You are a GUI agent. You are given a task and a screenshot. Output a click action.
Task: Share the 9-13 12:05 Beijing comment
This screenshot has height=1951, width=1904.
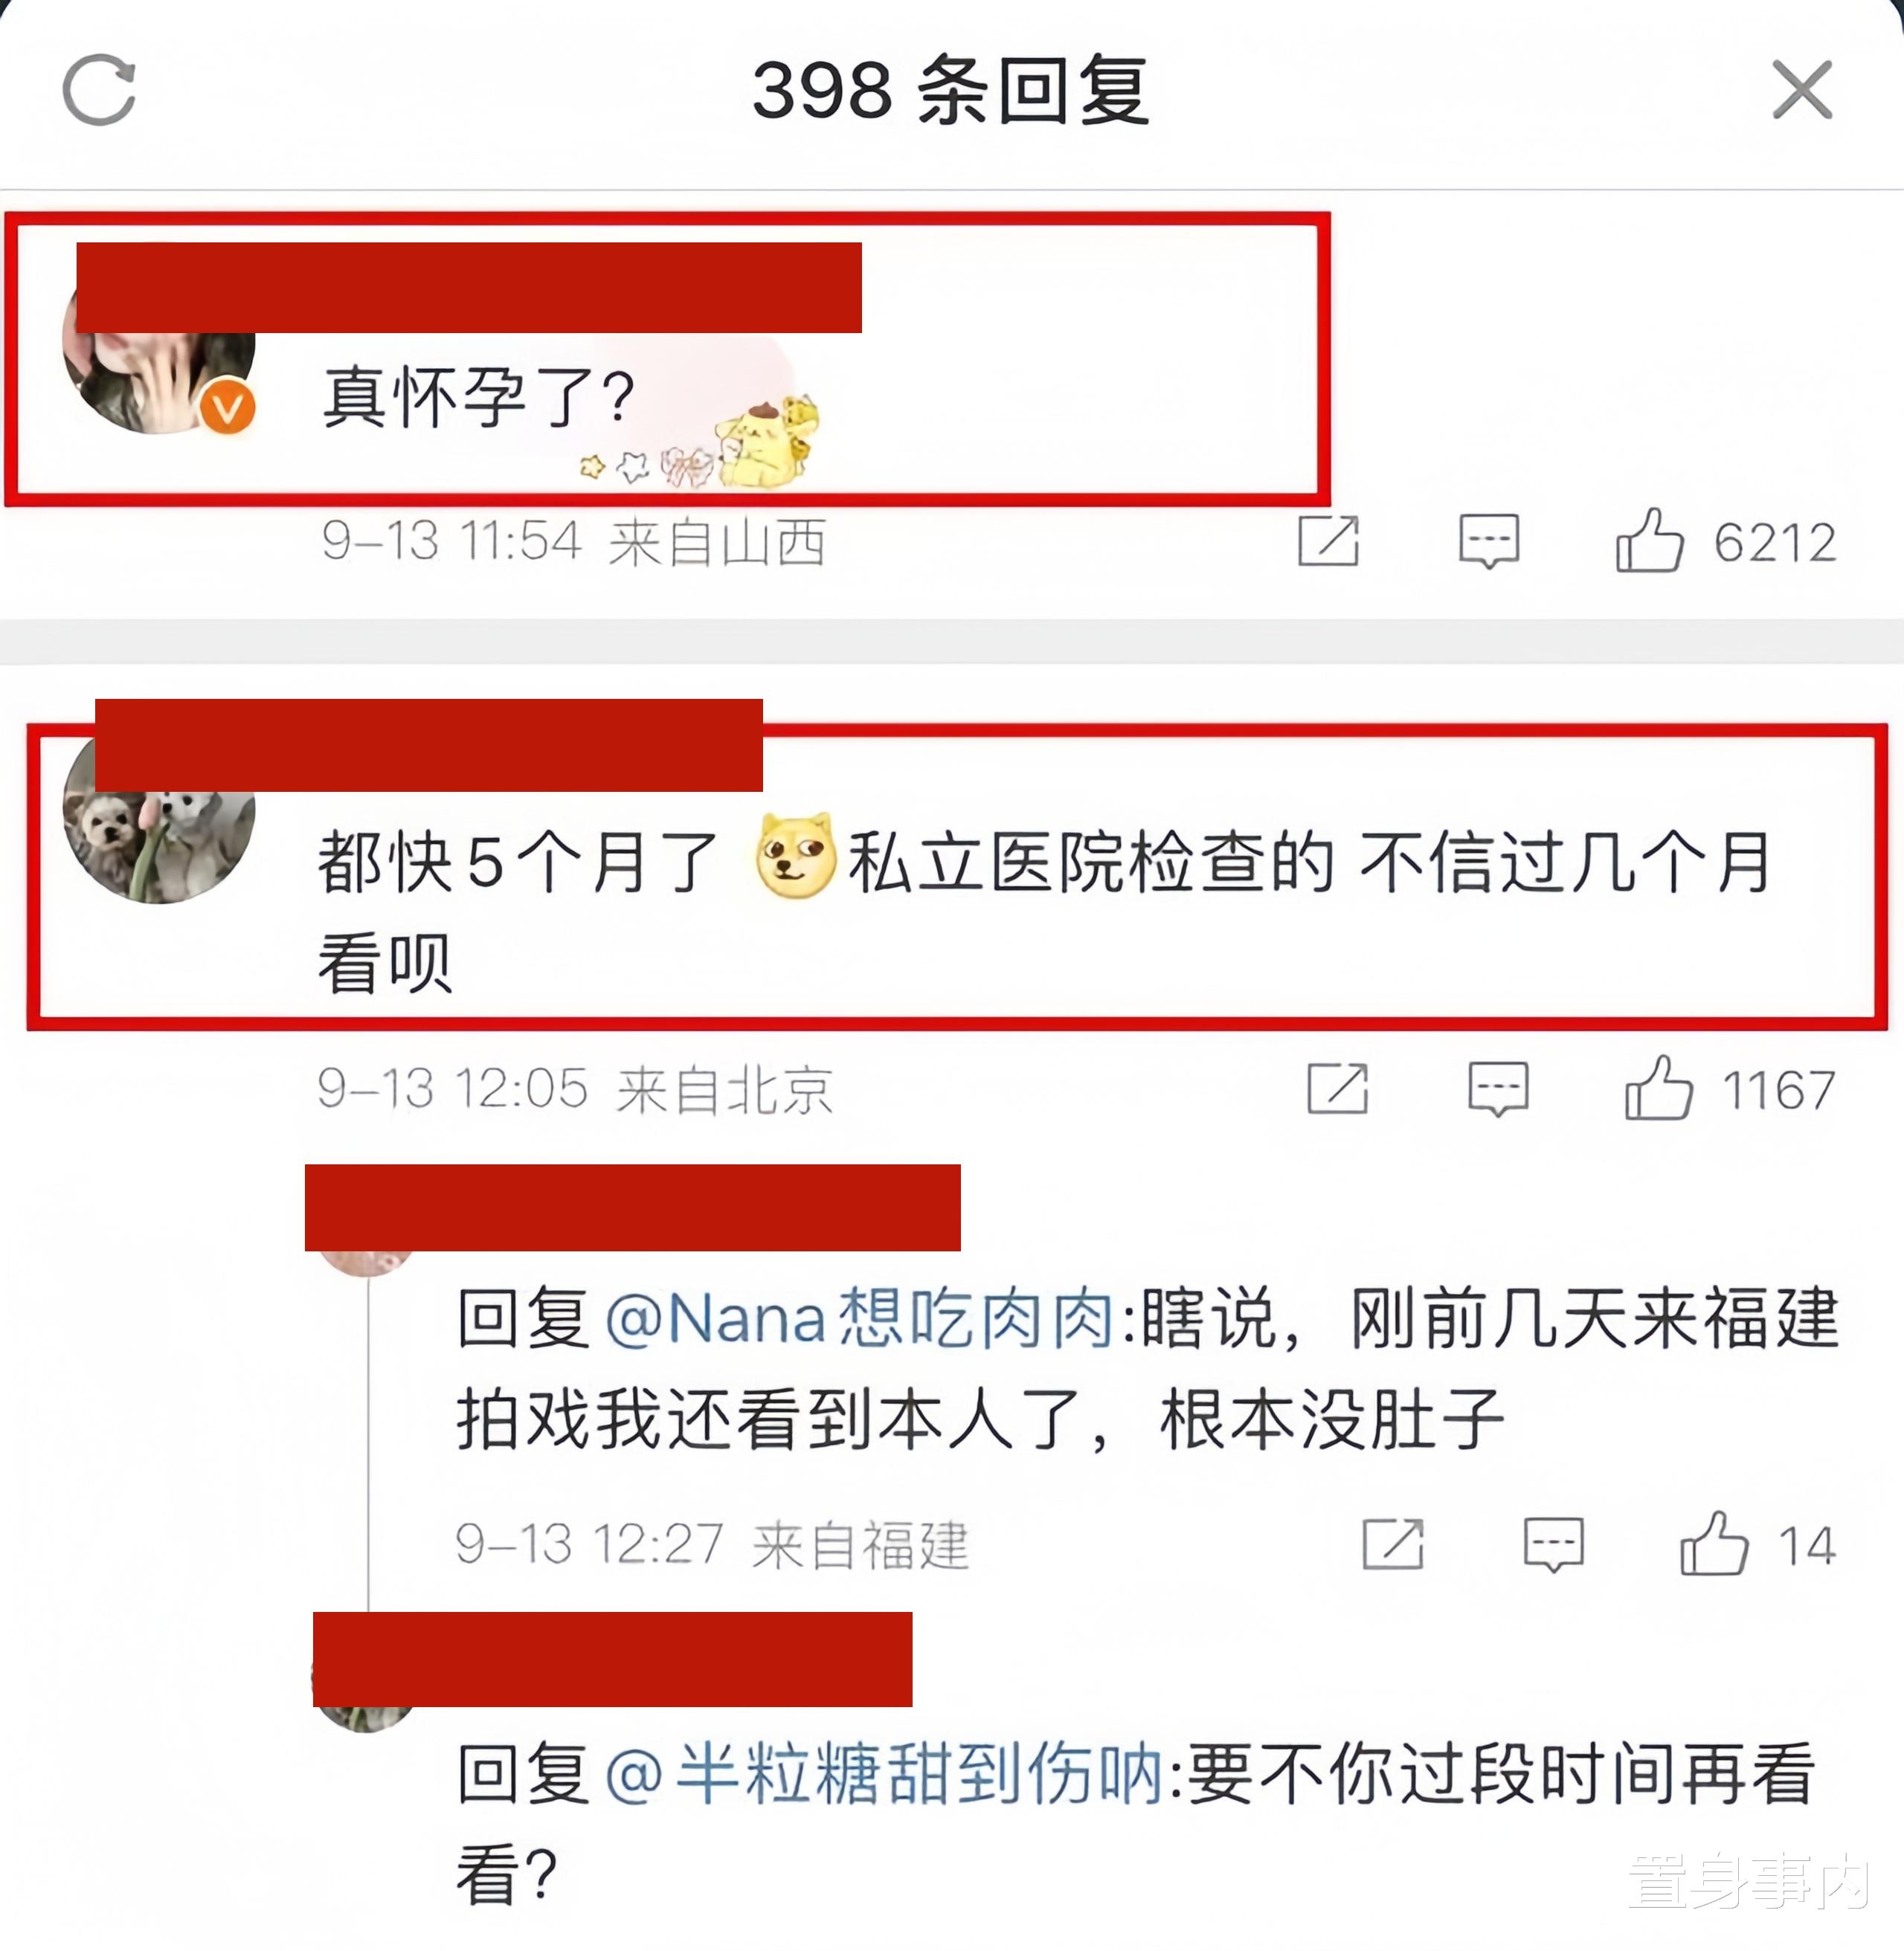pyautogui.click(x=1337, y=1089)
